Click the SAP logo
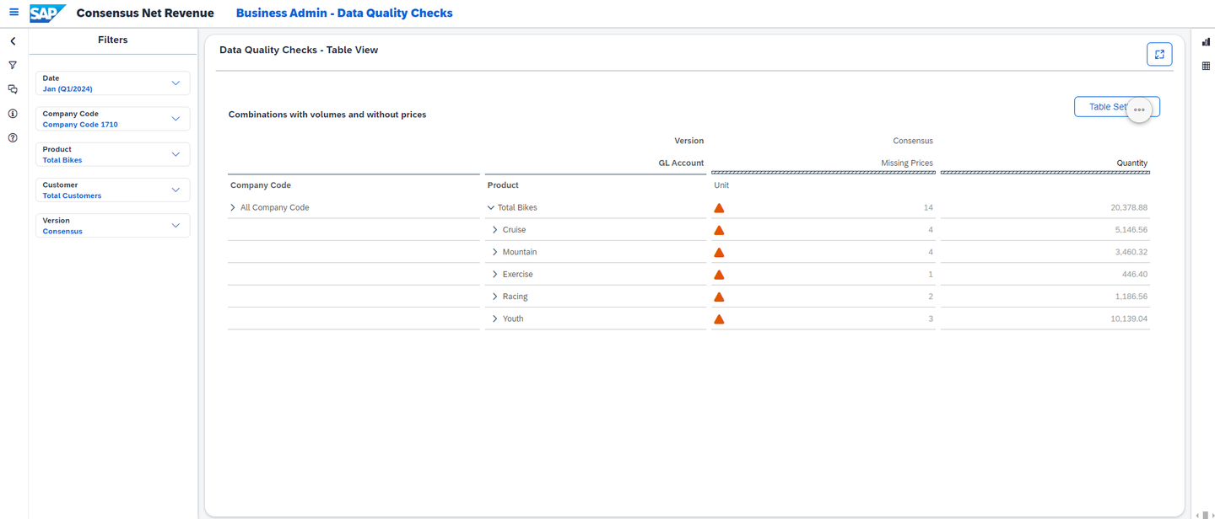This screenshot has height=519, width=1215. [x=47, y=13]
